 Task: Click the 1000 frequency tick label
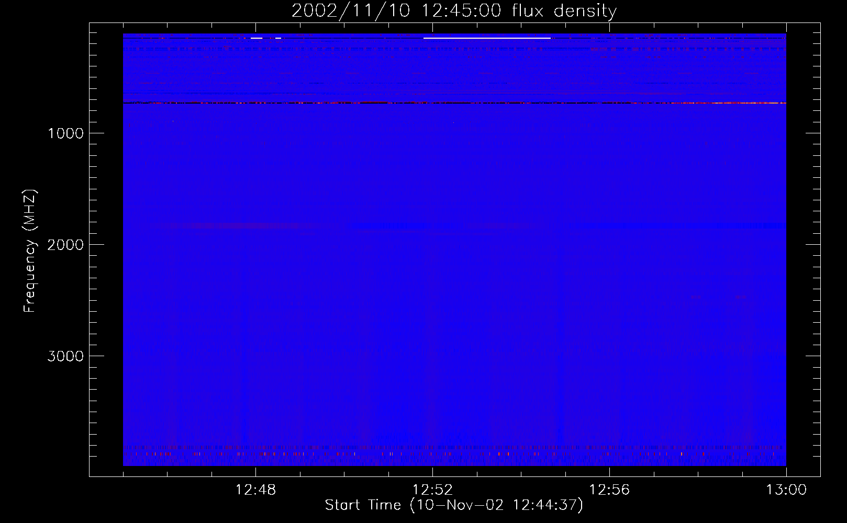[65, 133]
